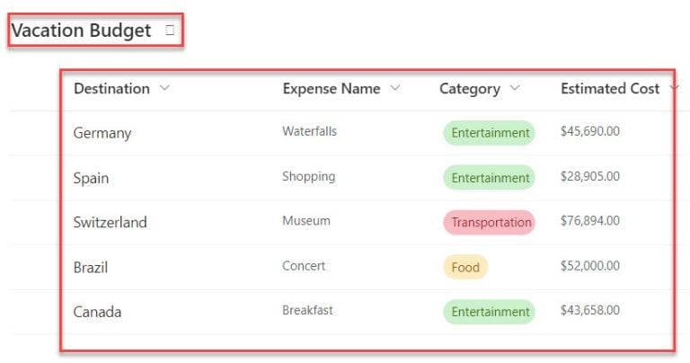Select the $52,000.00 cost cell

pos(589,266)
